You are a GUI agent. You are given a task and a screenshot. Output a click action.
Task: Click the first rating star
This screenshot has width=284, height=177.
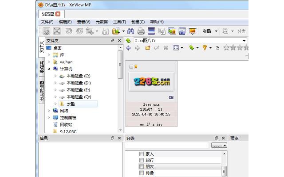click(226, 47)
